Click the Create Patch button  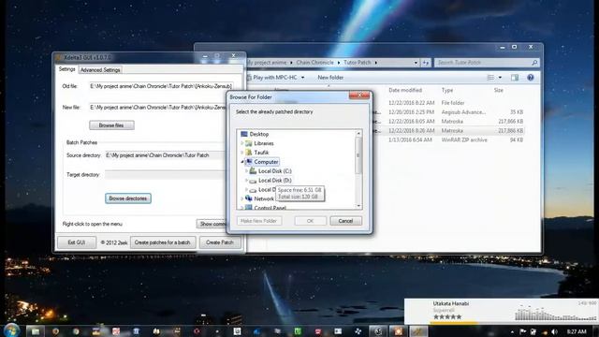click(220, 242)
